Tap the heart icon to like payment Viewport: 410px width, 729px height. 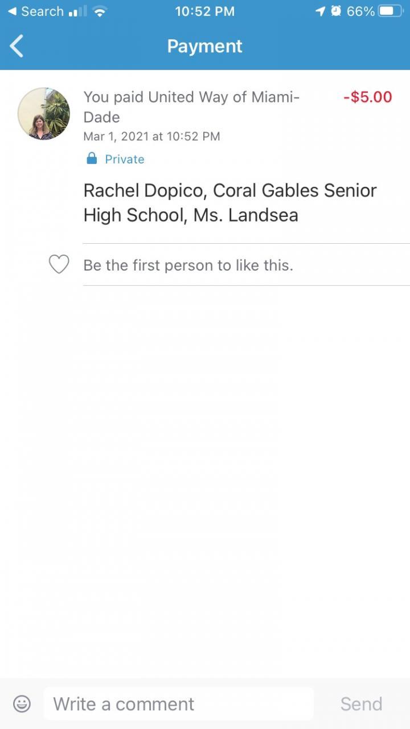59,265
